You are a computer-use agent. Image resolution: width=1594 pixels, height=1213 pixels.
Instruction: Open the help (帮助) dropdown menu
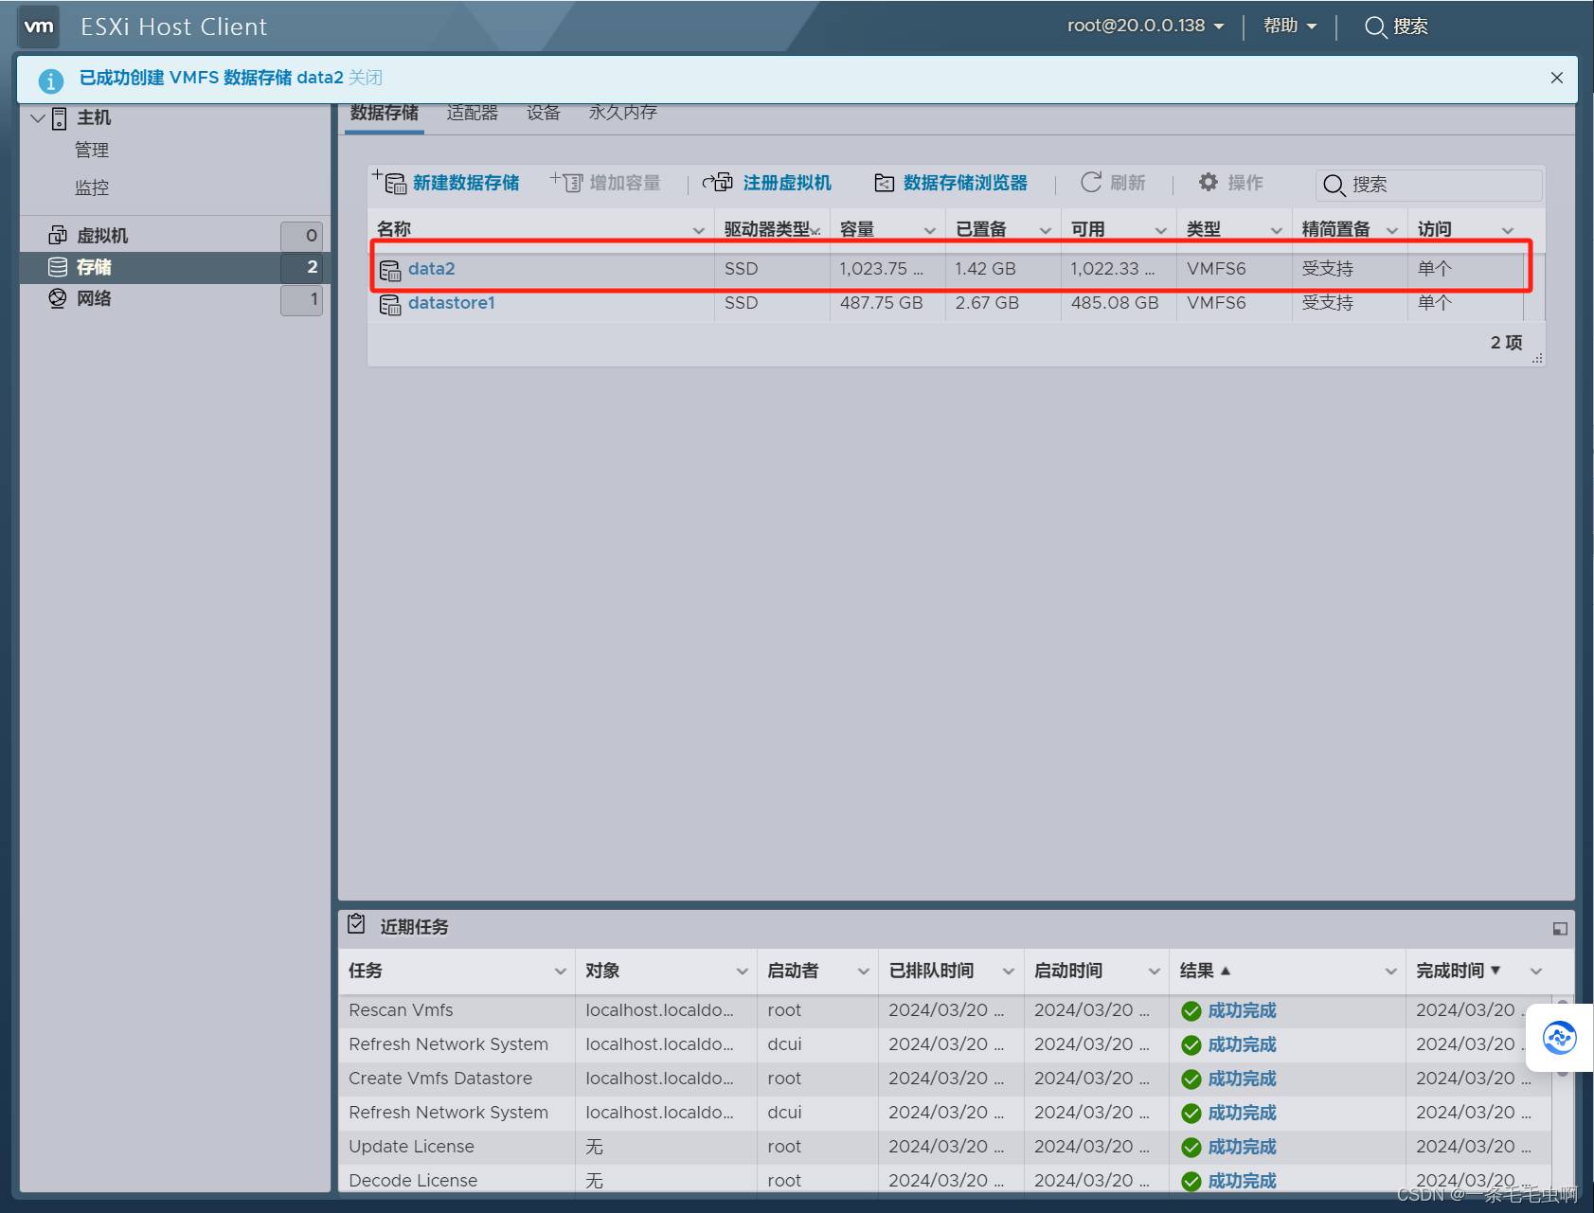click(x=1290, y=26)
